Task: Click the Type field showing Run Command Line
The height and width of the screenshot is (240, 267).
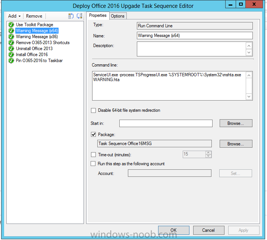Action: coord(195,26)
